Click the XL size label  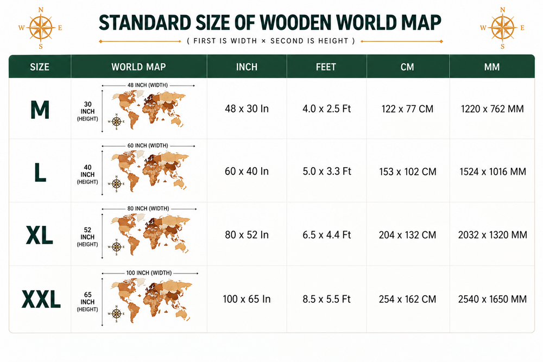(40, 236)
